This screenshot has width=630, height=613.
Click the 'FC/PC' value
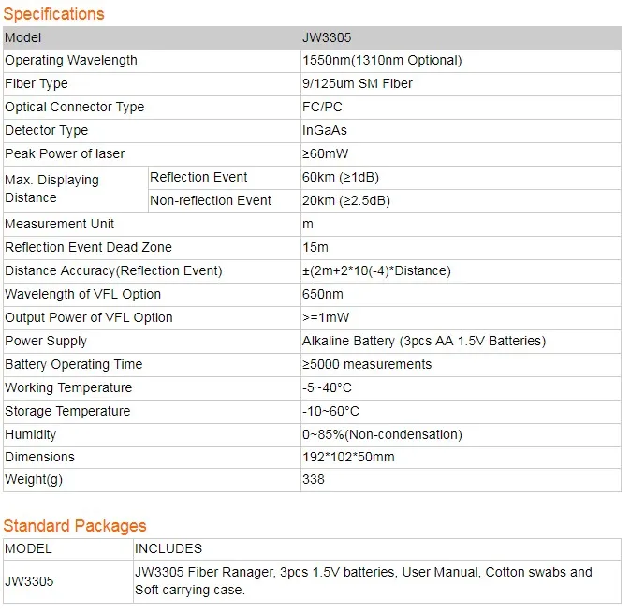coord(322,107)
